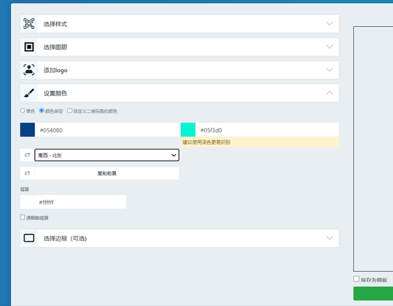Select the 单色 radio option
Screen dimensions: 393x306
click(22, 111)
